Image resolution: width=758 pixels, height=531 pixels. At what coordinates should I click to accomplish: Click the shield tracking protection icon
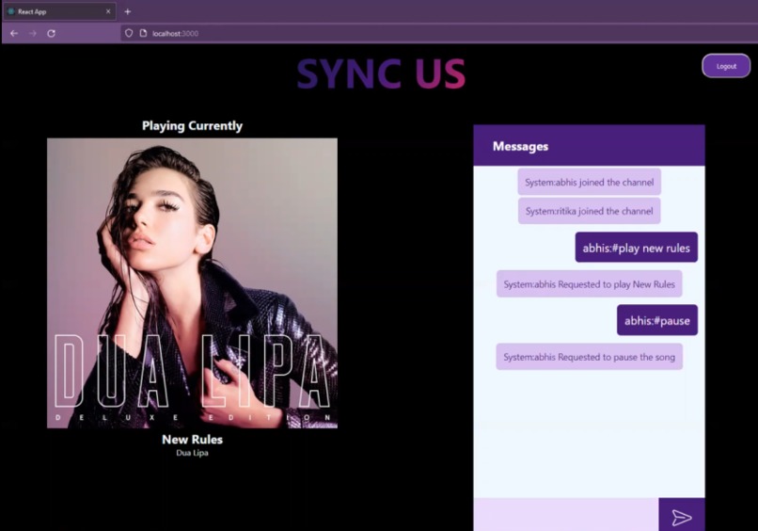point(129,33)
